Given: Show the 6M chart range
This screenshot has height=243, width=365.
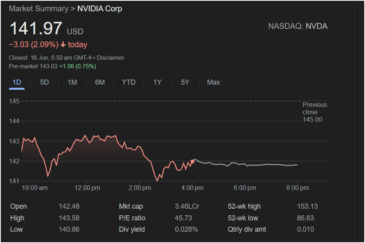Looking at the screenshot, I should tap(100, 82).
